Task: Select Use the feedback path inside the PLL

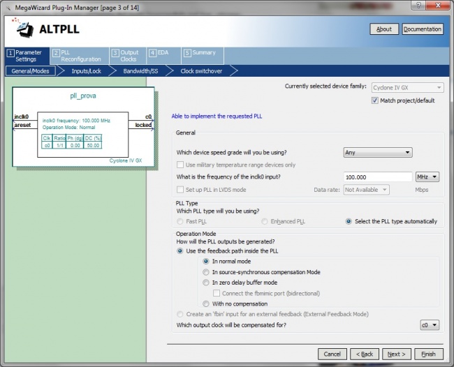Action: 180,251
